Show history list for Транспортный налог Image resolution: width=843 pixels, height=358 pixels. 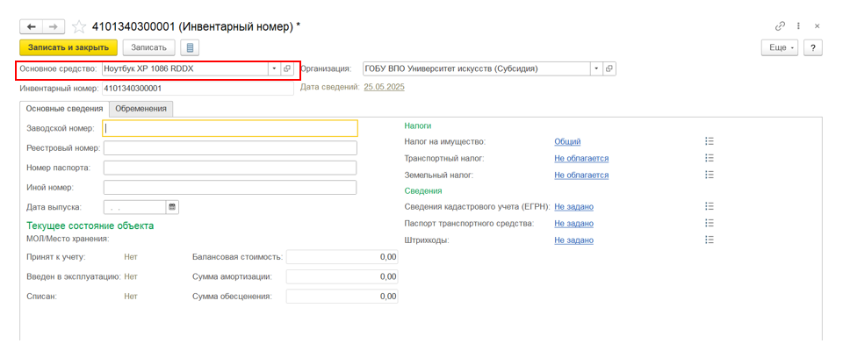pyautogui.click(x=710, y=158)
